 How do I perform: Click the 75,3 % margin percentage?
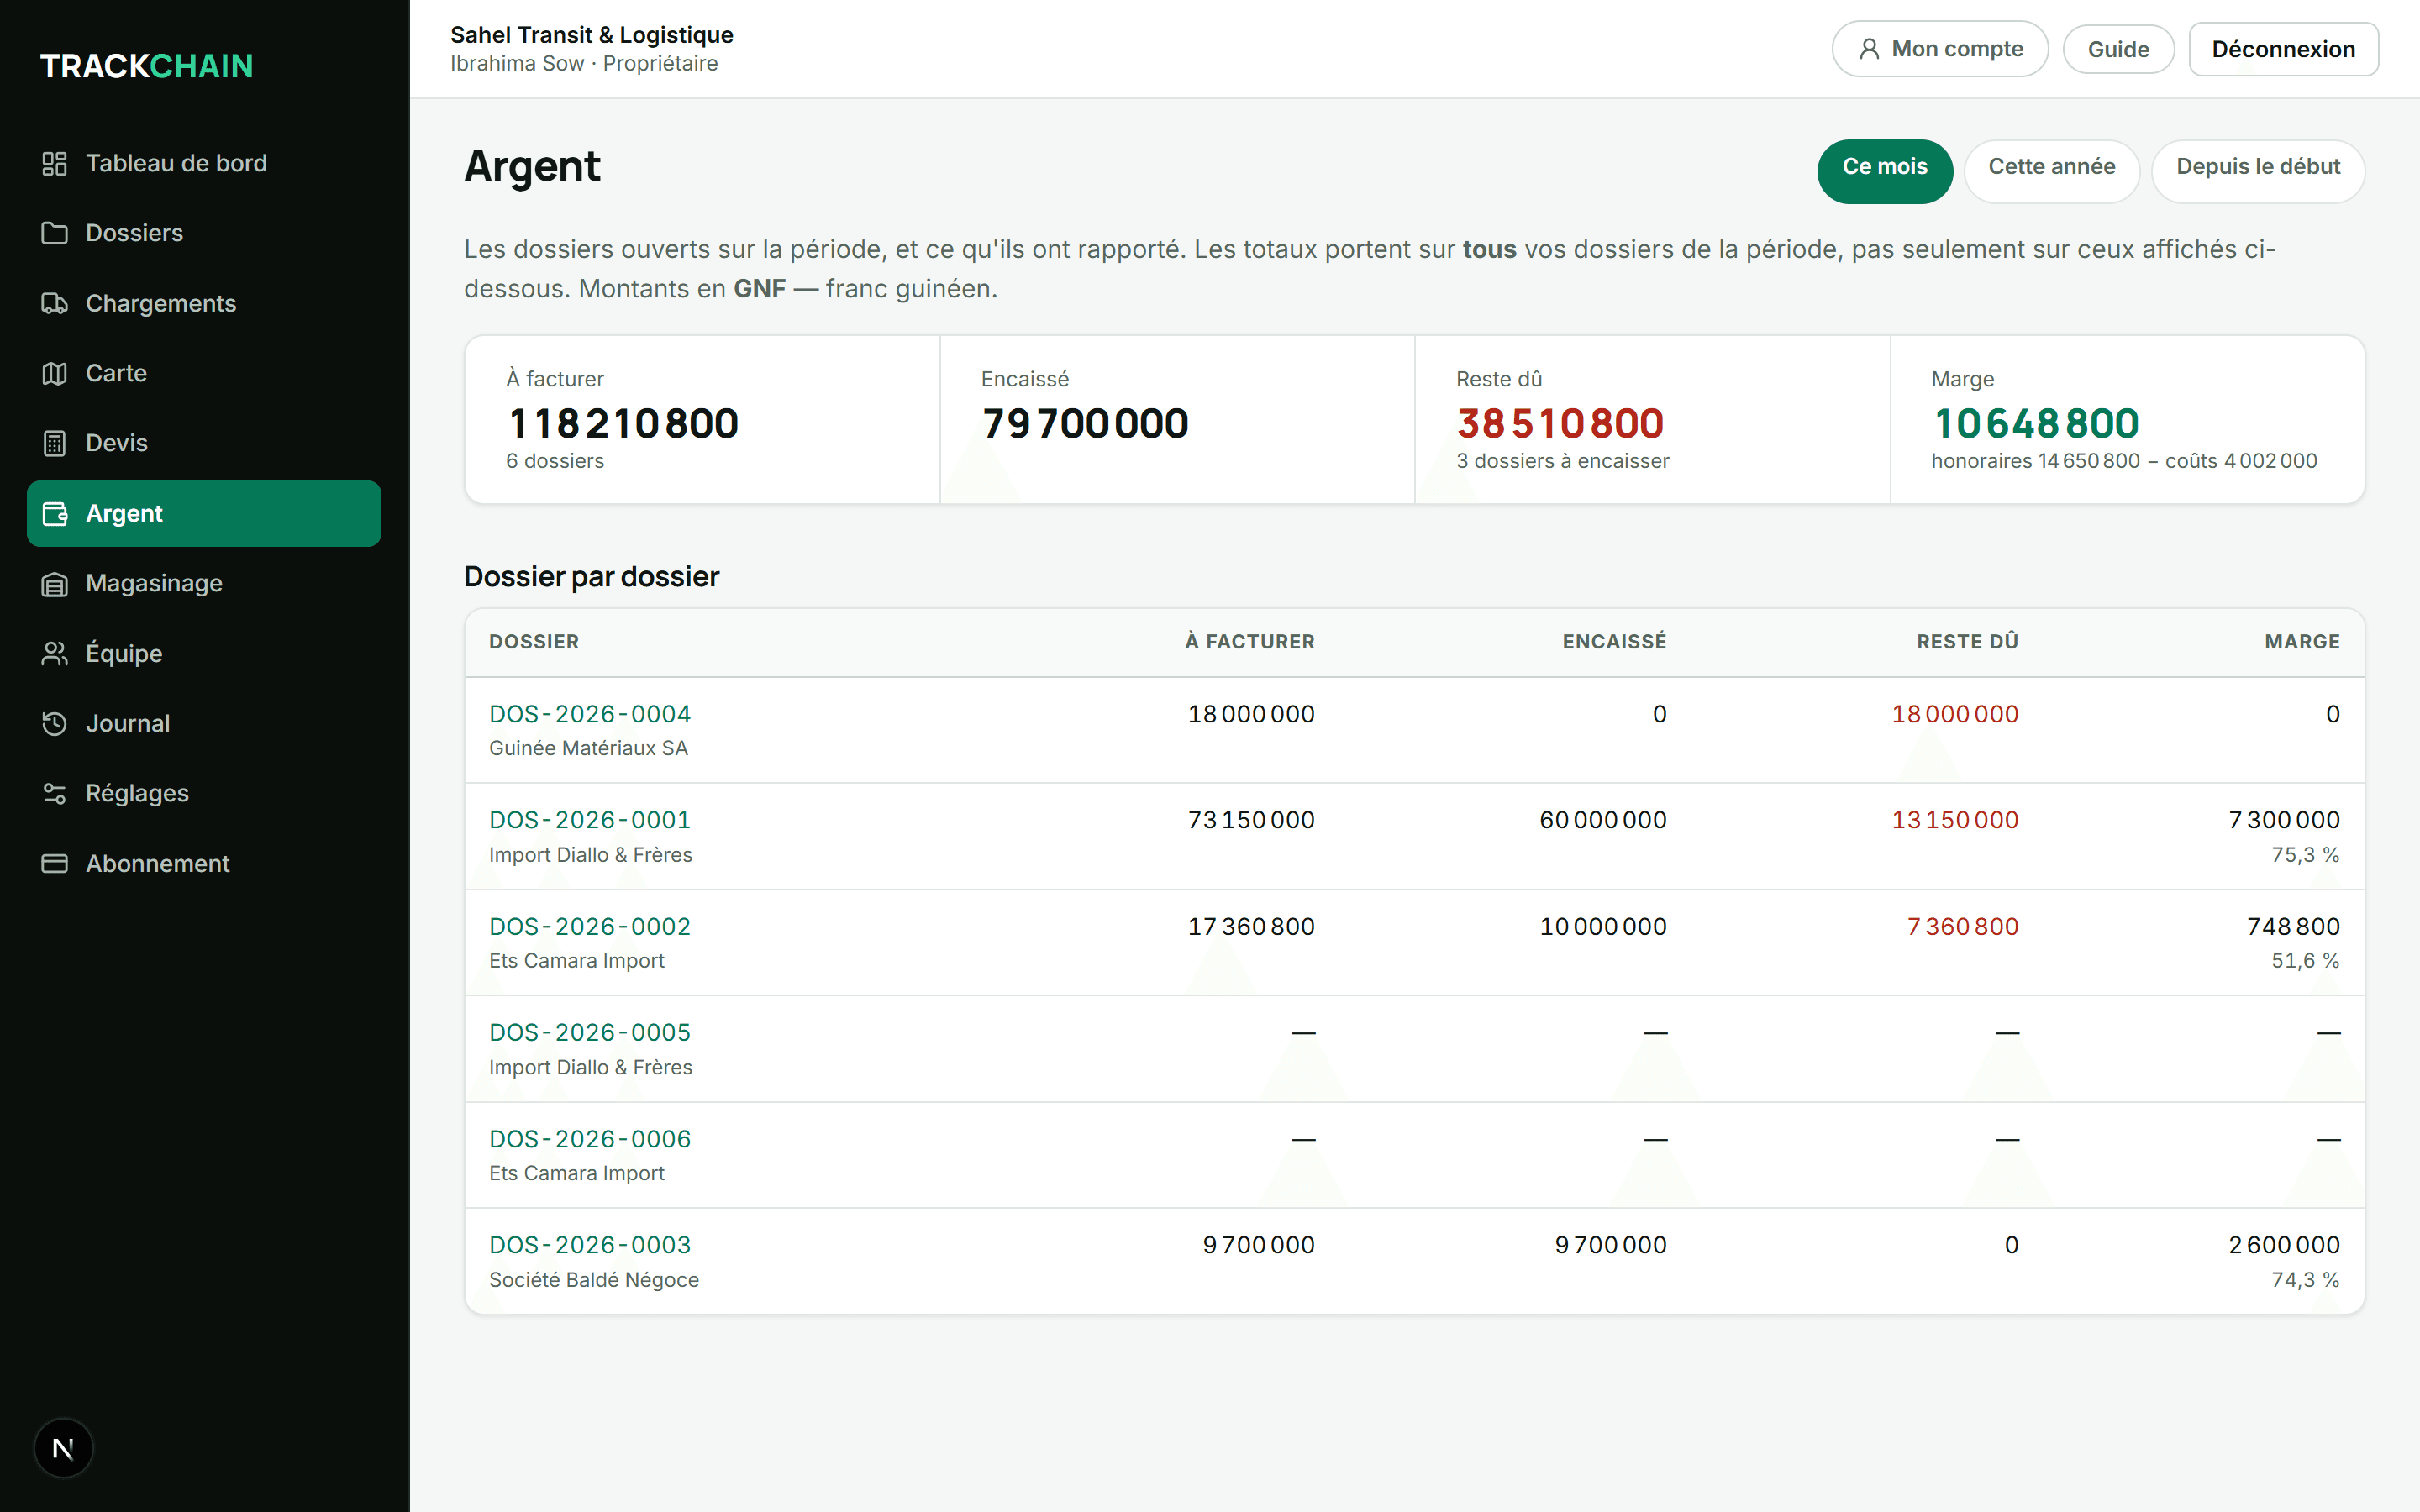point(2305,855)
